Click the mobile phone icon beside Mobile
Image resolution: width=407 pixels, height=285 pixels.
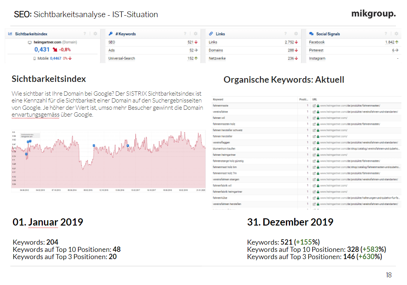[x=34, y=59]
